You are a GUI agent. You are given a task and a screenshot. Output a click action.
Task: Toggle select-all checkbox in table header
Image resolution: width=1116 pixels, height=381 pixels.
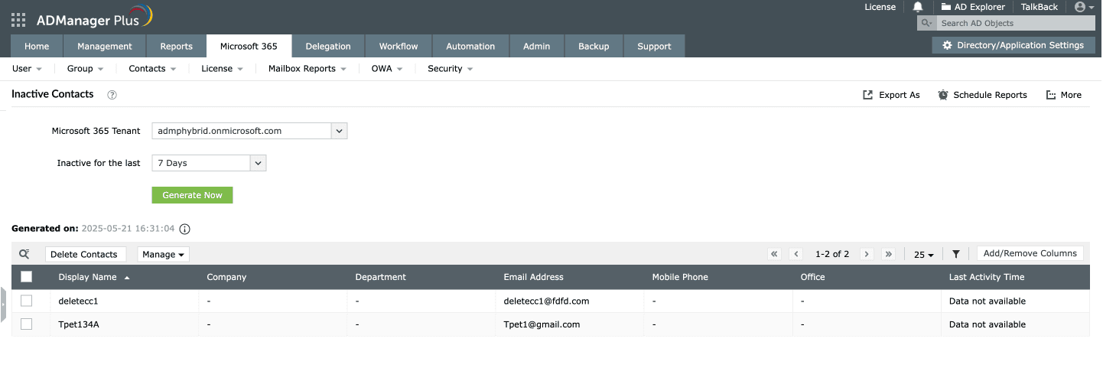click(26, 277)
